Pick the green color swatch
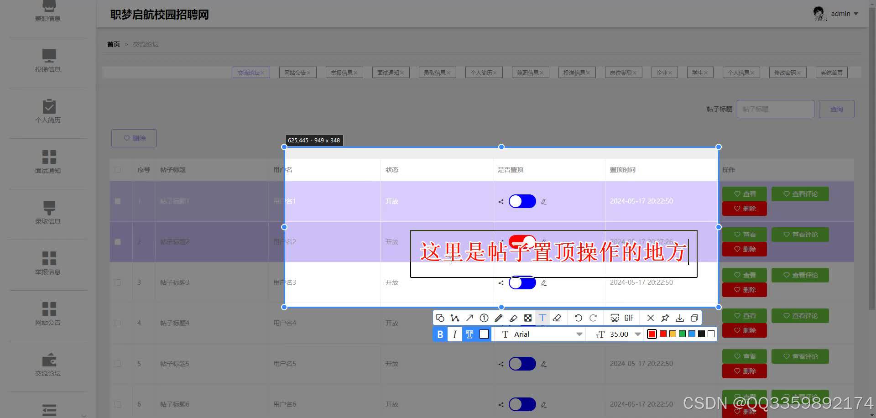876x418 pixels. [682, 334]
